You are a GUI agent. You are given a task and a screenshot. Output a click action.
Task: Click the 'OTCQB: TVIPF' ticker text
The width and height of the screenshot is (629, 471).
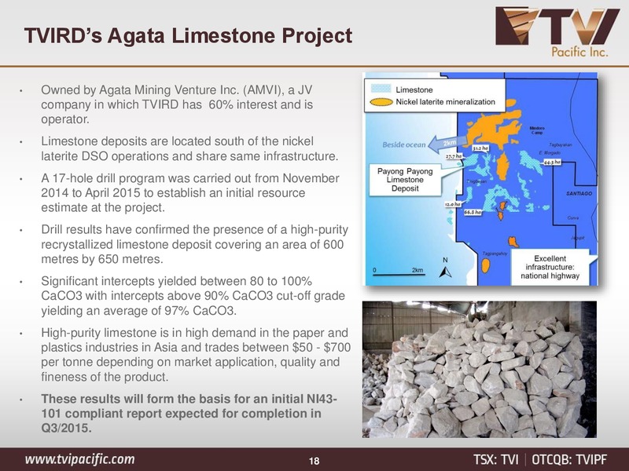point(569,459)
